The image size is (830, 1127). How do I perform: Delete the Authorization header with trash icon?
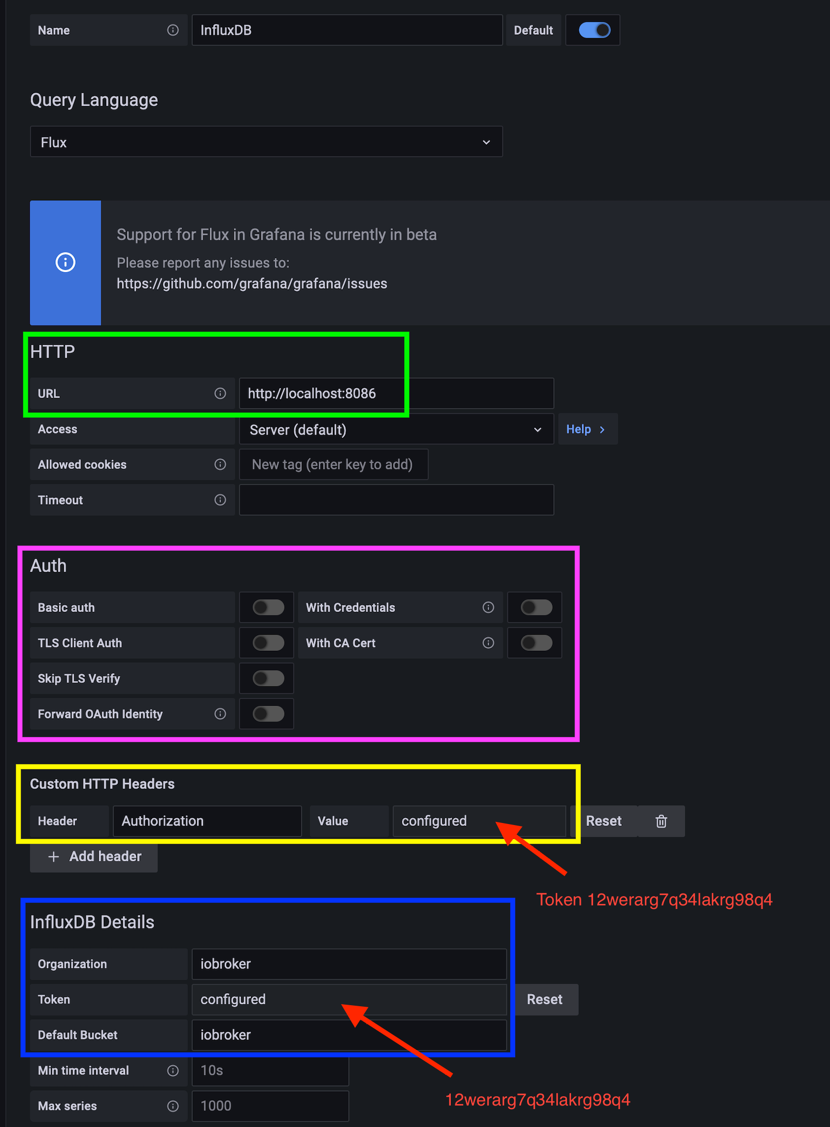click(661, 821)
